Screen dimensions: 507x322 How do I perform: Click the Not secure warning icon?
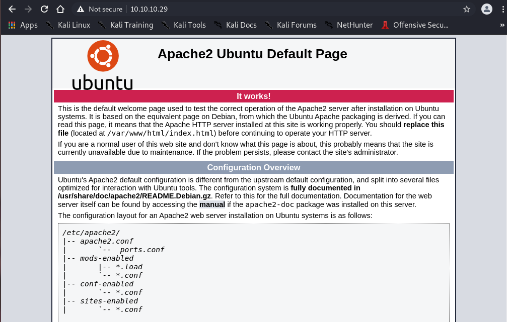[81, 9]
